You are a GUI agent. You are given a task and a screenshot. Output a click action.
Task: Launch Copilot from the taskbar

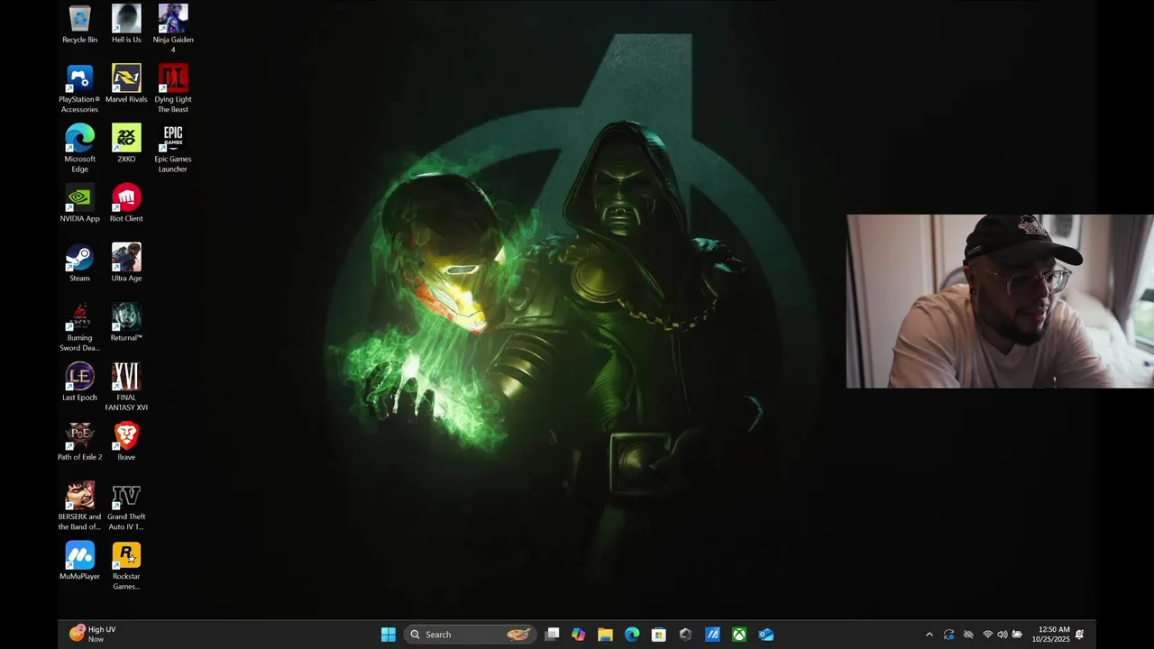click(x=579, y=635)
